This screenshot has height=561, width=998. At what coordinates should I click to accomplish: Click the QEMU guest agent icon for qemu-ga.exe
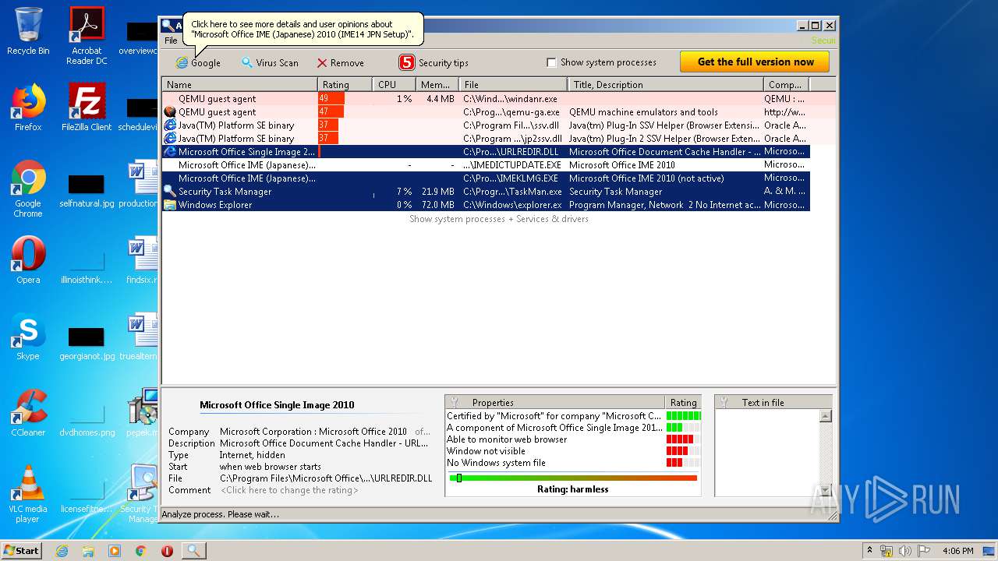(170, 112)
